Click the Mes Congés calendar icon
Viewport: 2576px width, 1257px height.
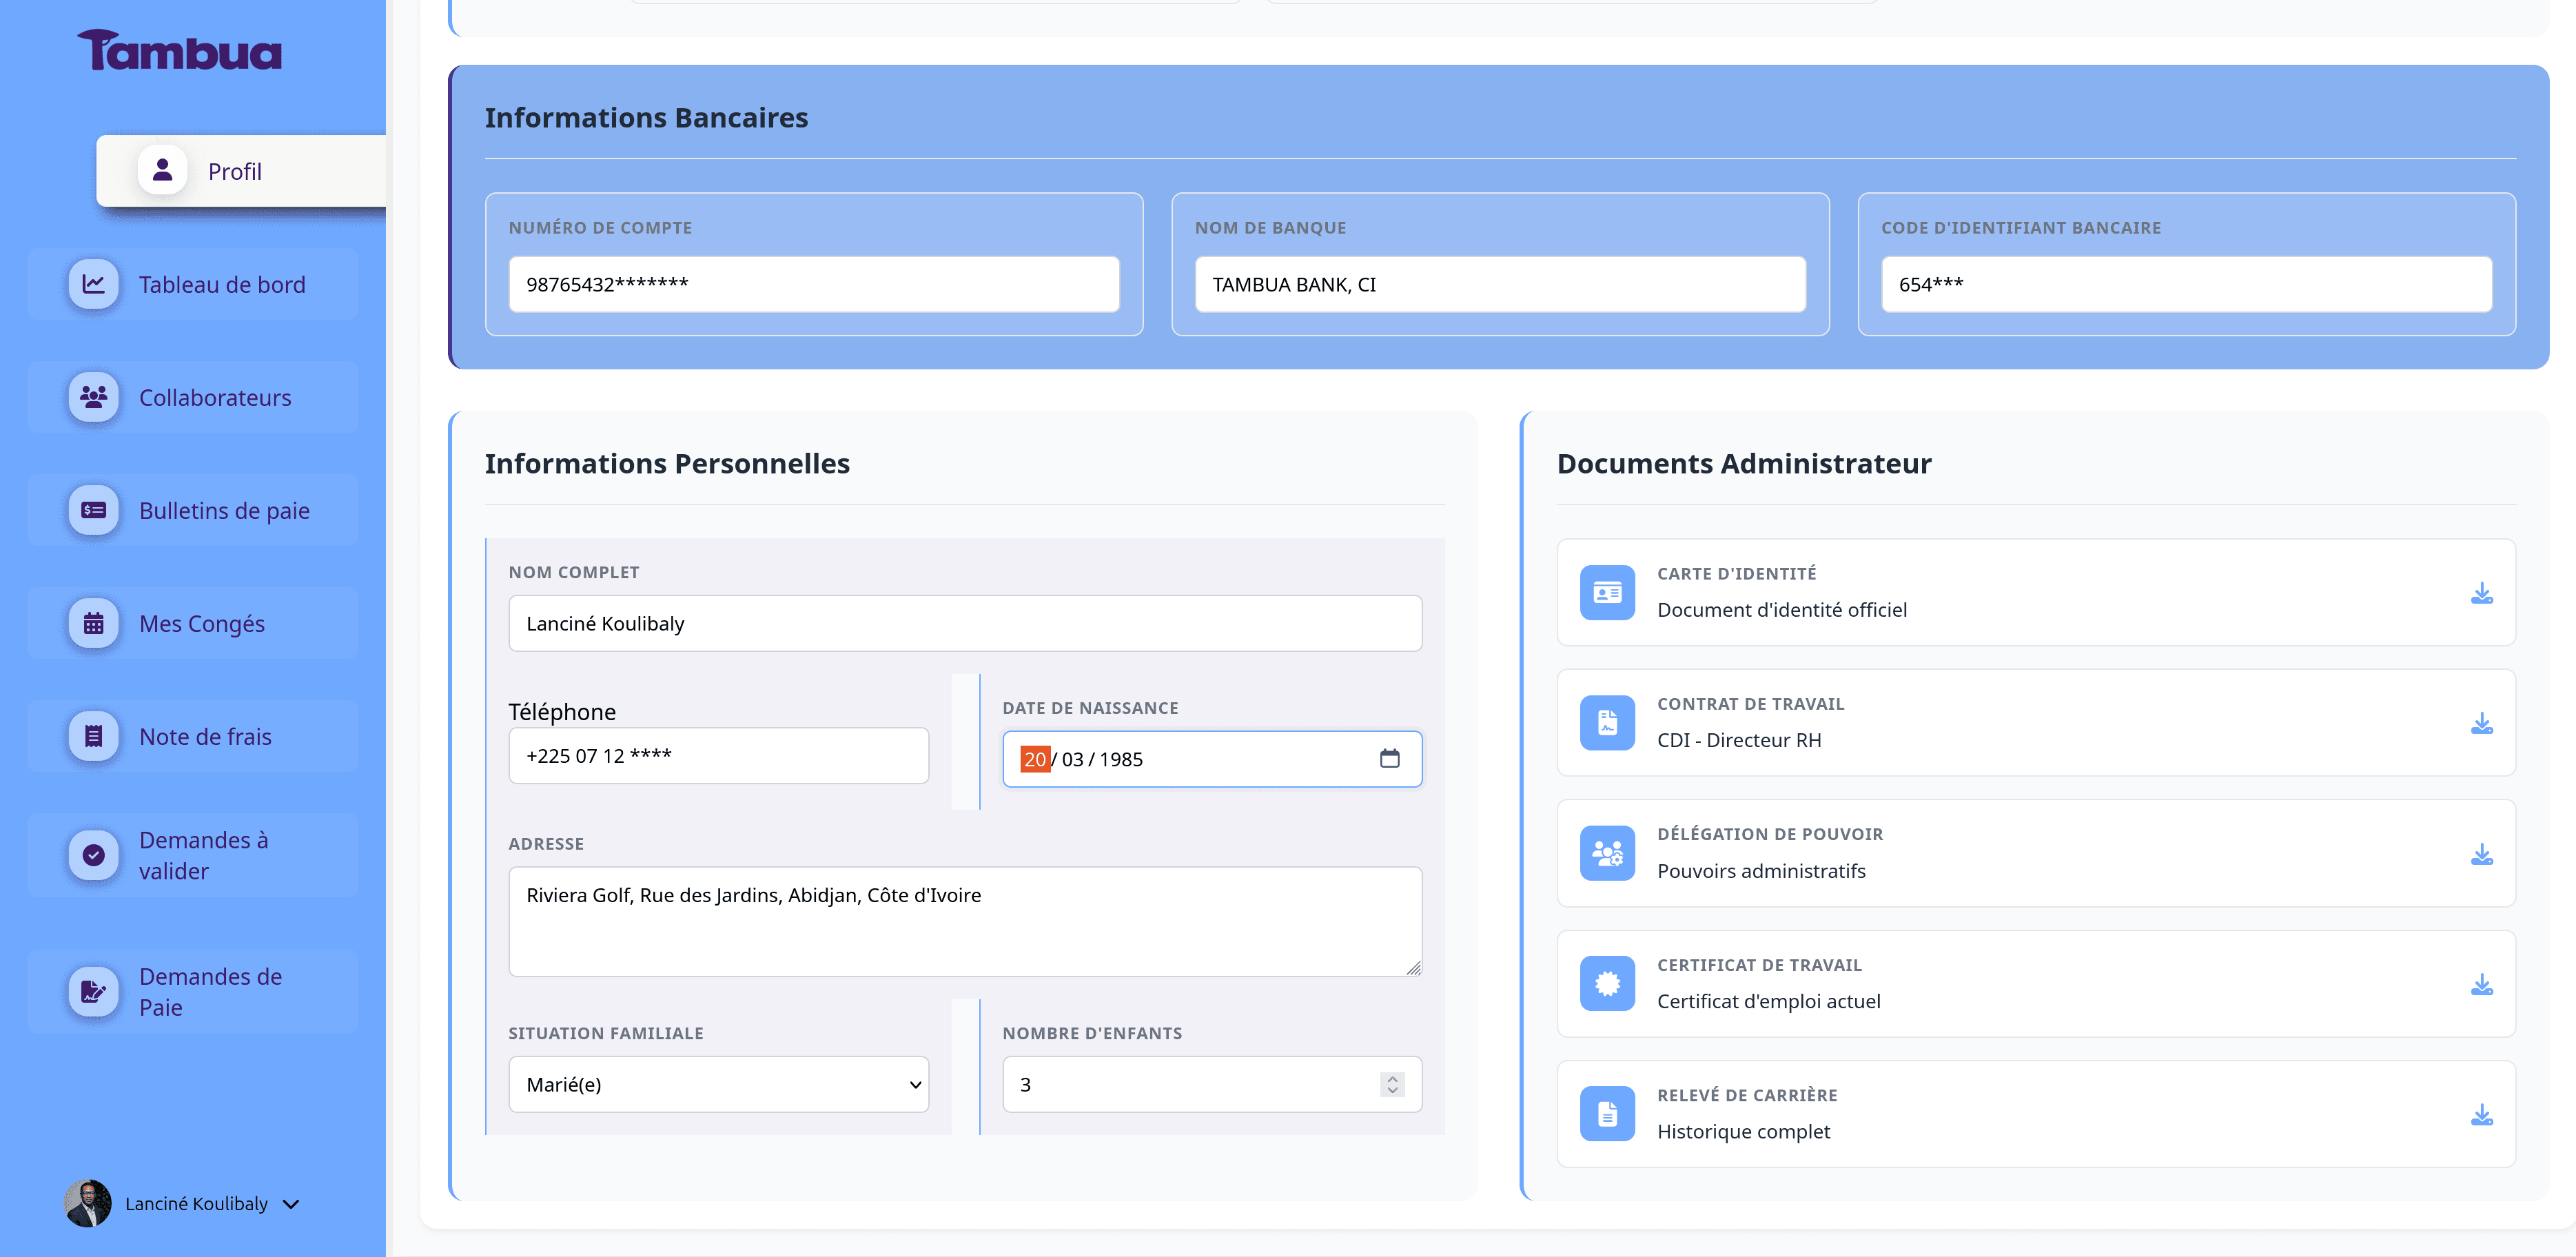pyautogui.click(x=93, y=623)
